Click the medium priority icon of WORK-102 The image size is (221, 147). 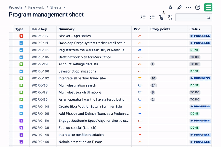tap(140, 78)
